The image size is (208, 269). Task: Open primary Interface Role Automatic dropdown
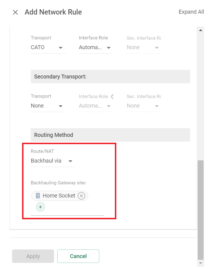click(x=96, y=47)
